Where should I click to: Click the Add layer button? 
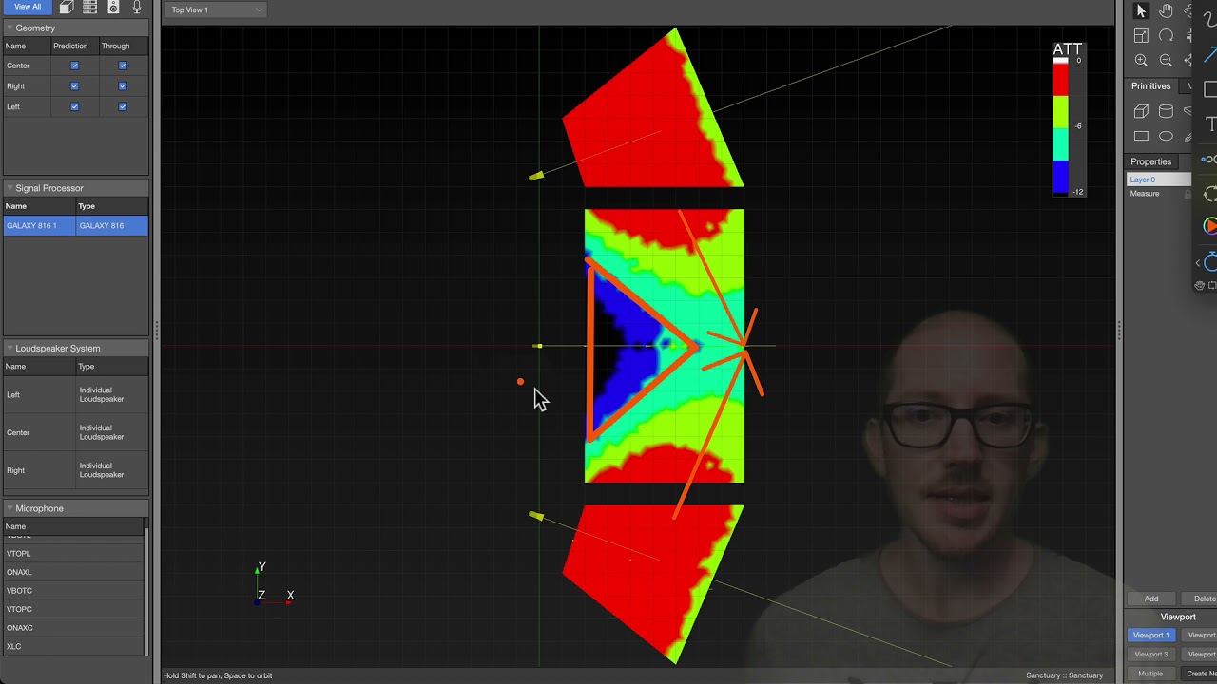[x=1151, y=598]
